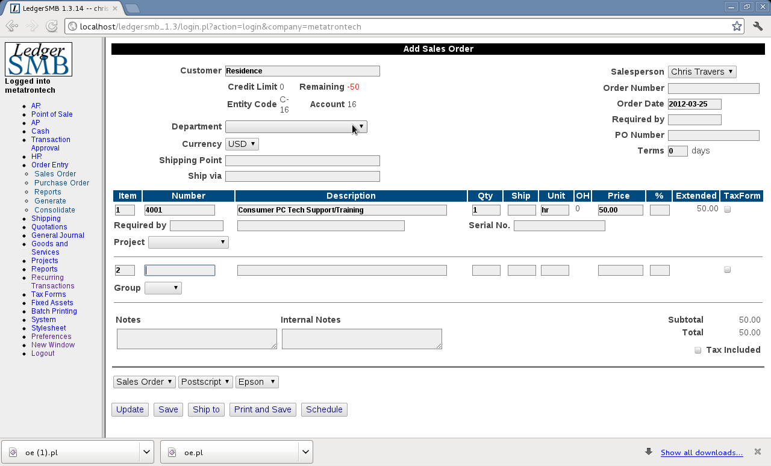
Task: Click the browser reload icon
Action: (52, 26)
